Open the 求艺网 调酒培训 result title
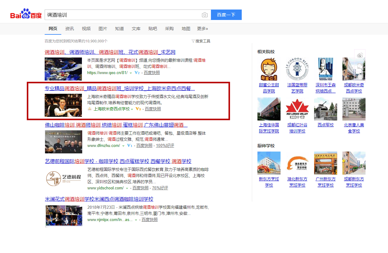 (x=110, y=52)
